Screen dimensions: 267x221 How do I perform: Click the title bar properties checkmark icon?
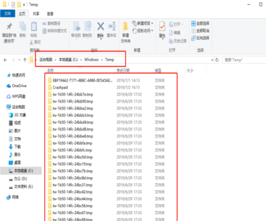click(x=13, y=5)
